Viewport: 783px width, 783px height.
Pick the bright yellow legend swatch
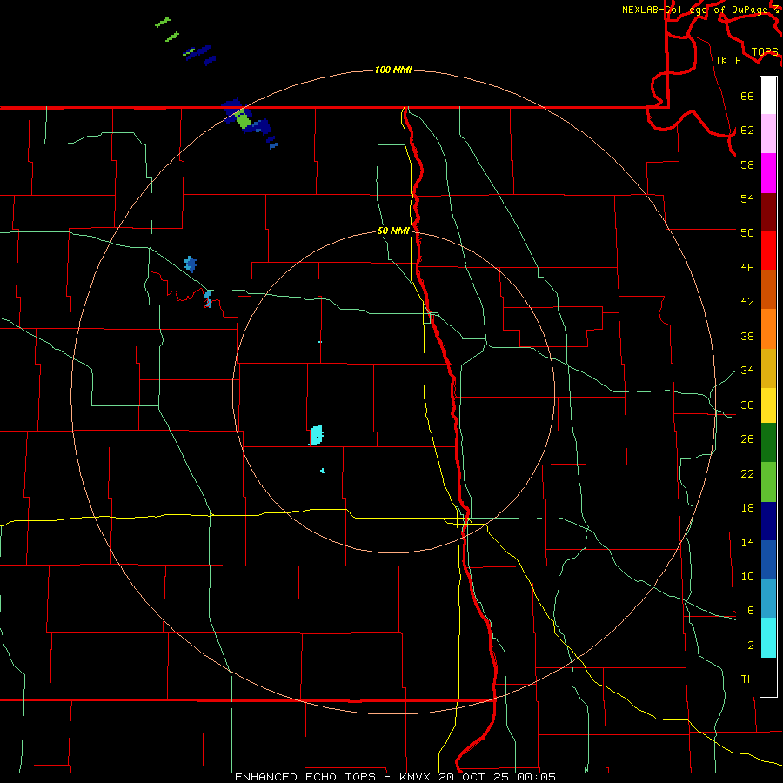[x=768, y=405]
